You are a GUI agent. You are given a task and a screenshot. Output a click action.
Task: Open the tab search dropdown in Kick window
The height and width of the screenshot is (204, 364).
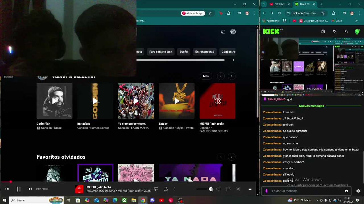(264, 4)
